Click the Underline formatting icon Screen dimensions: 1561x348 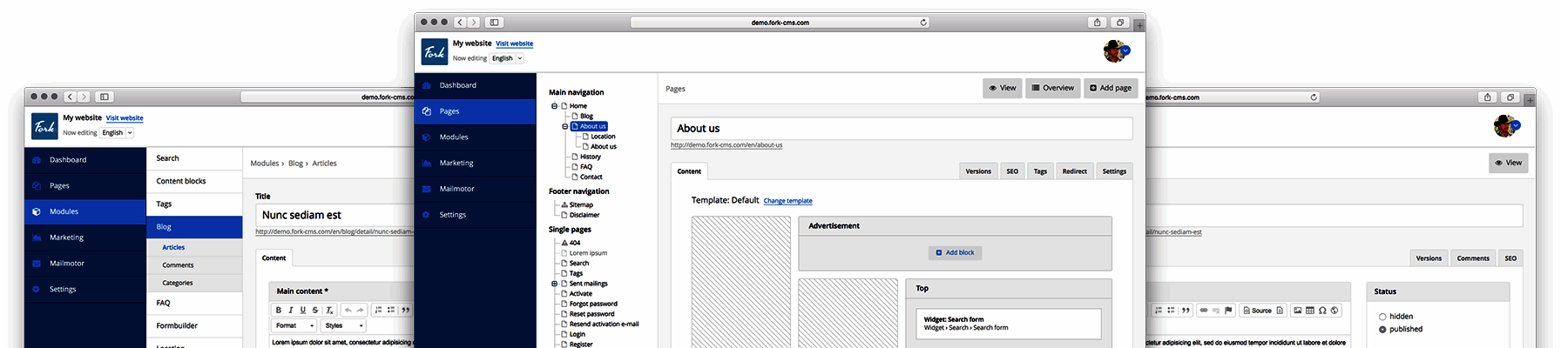coord(302,310)
